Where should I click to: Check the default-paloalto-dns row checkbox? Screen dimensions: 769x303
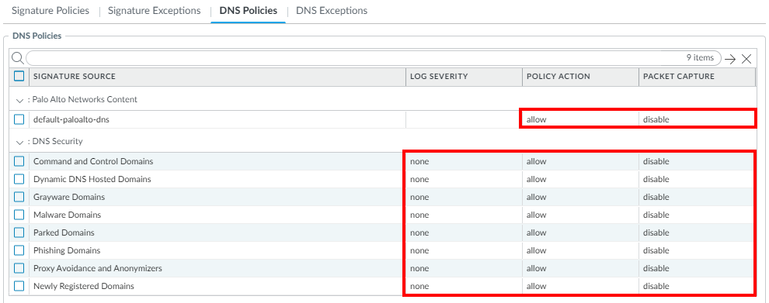(19, 119)
